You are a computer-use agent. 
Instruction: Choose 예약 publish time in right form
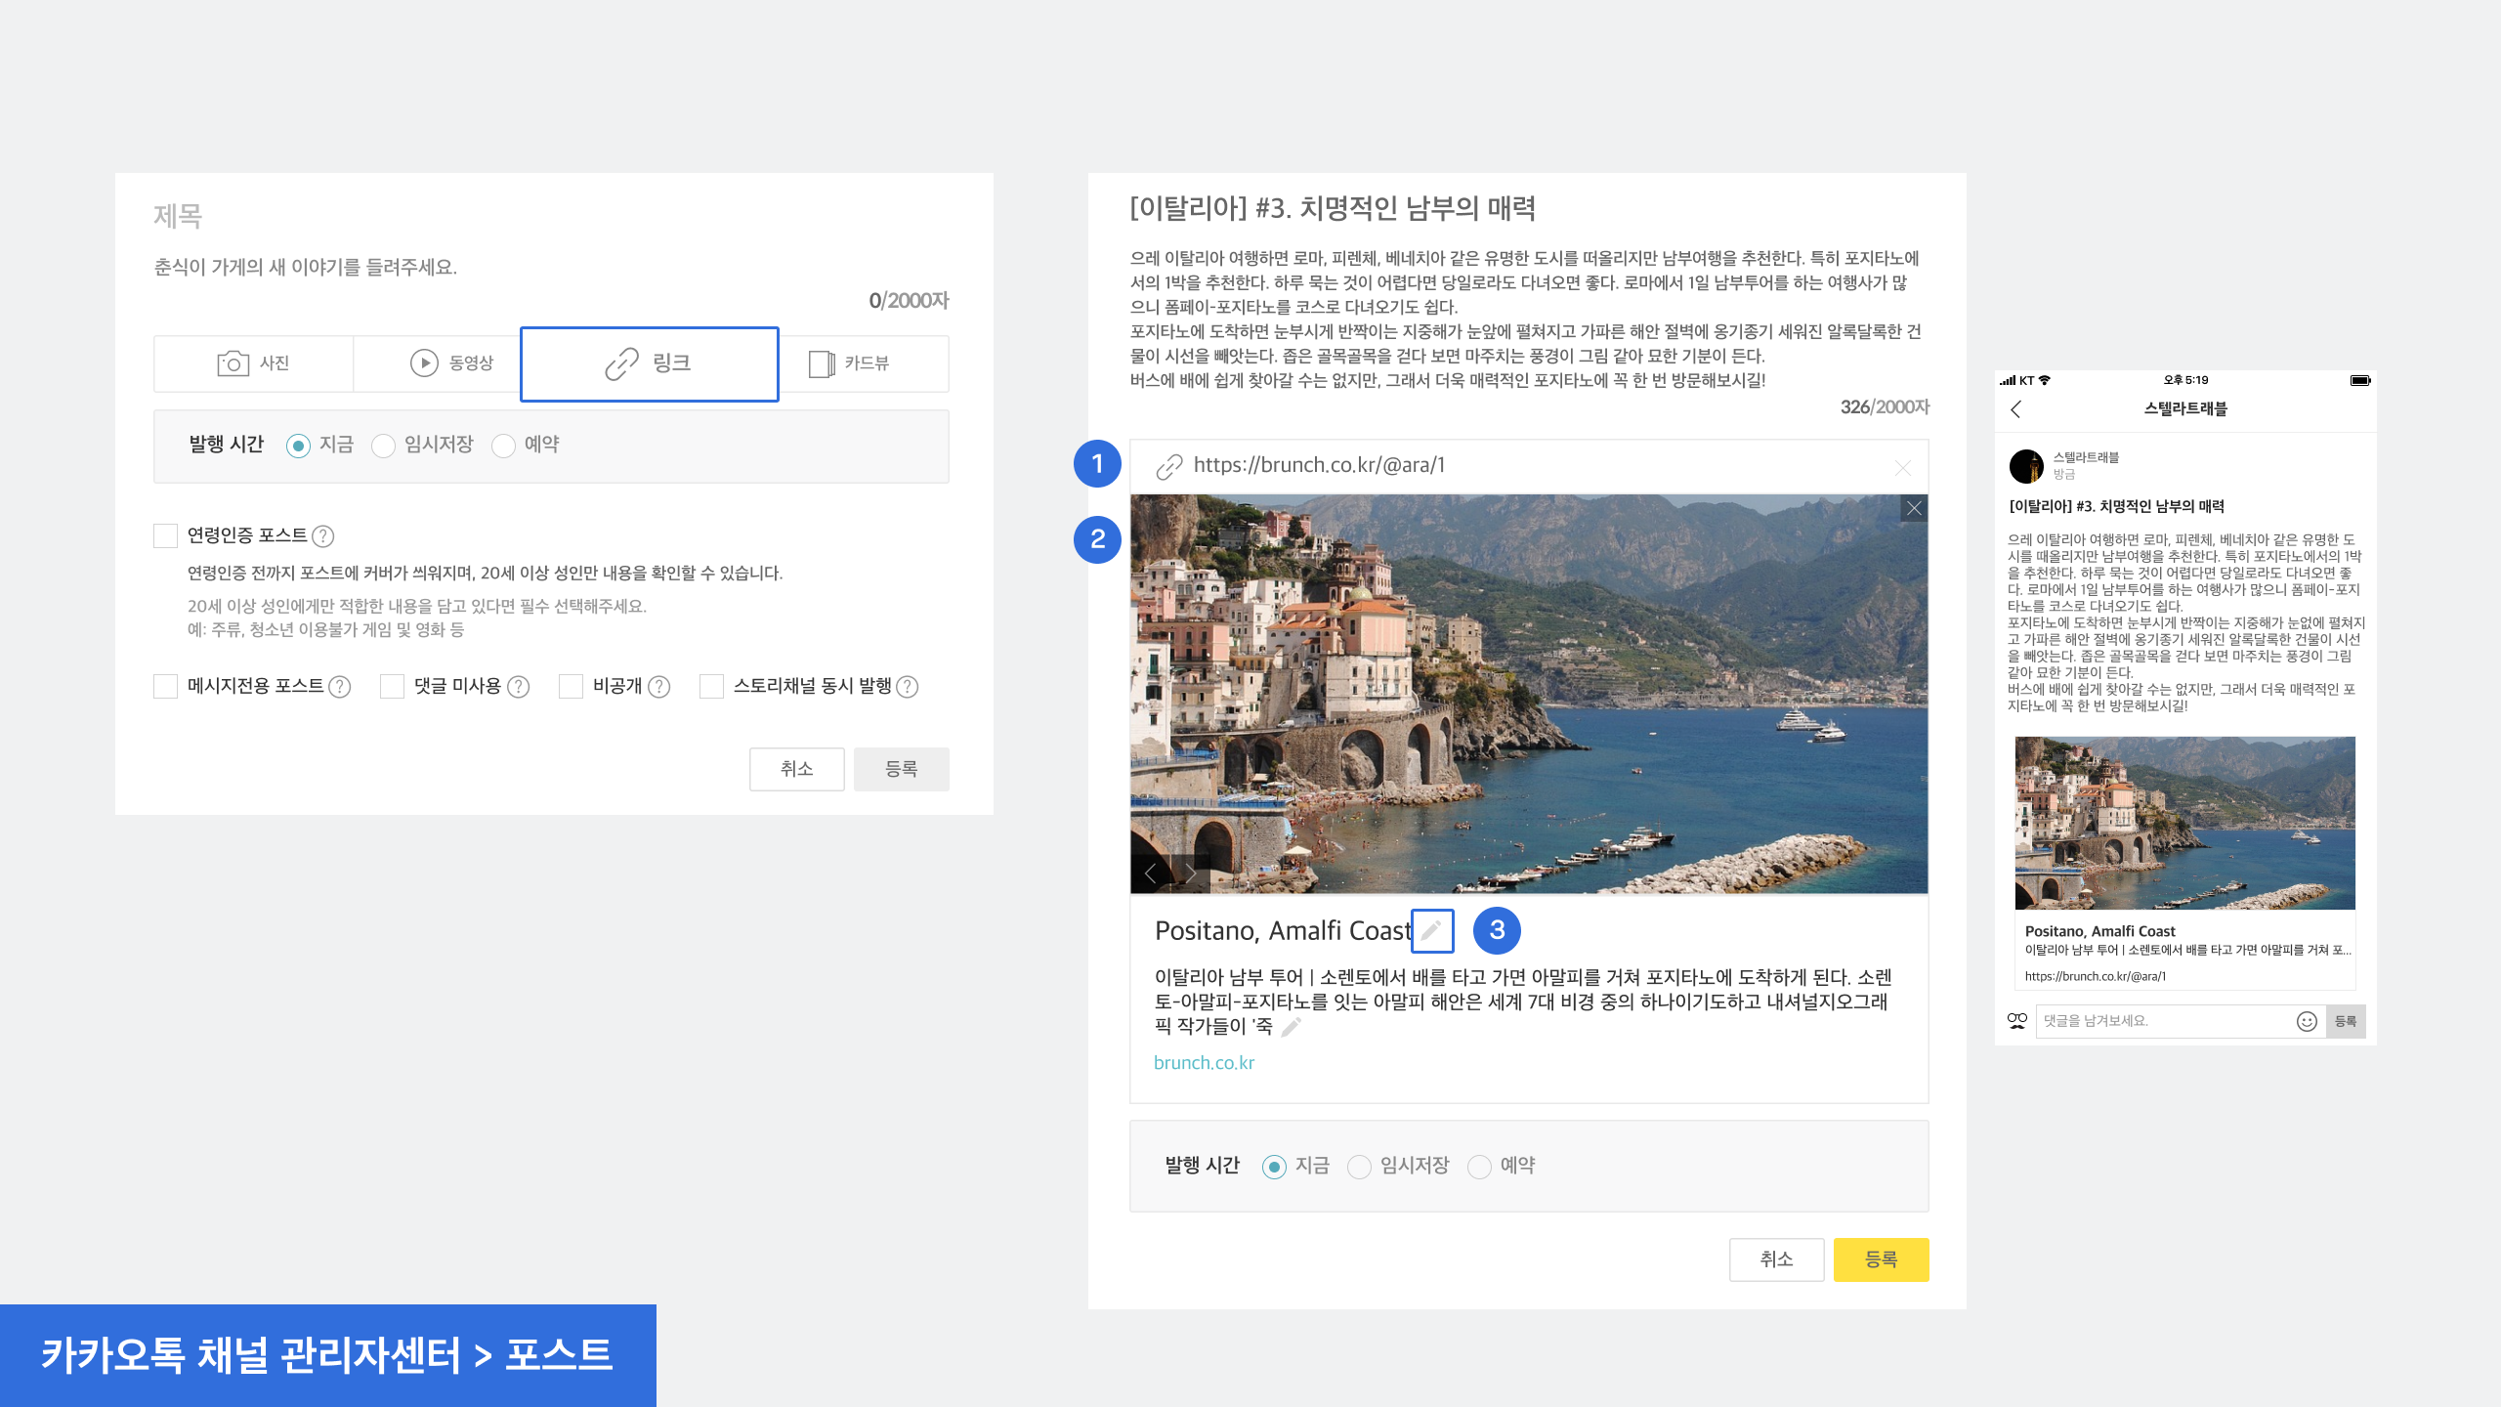point(1479,1167)
